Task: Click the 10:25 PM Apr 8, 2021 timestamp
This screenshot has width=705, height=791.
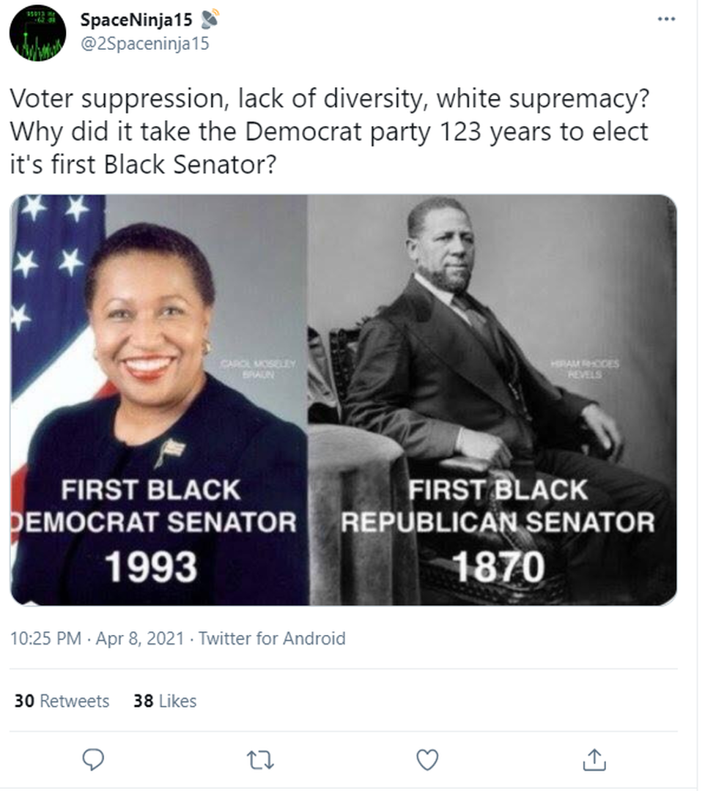Action: tap(97, 638)
